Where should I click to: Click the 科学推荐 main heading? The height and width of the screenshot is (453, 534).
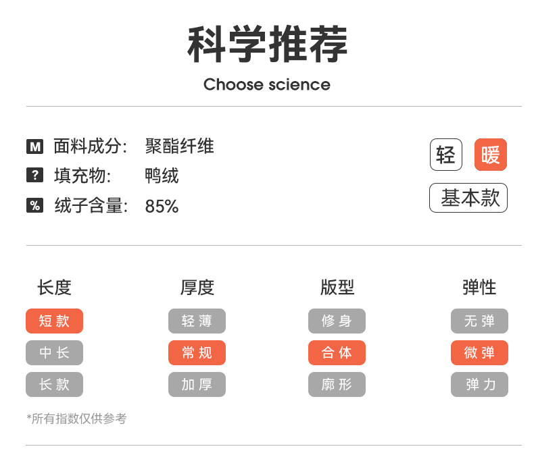pos(267,45)
